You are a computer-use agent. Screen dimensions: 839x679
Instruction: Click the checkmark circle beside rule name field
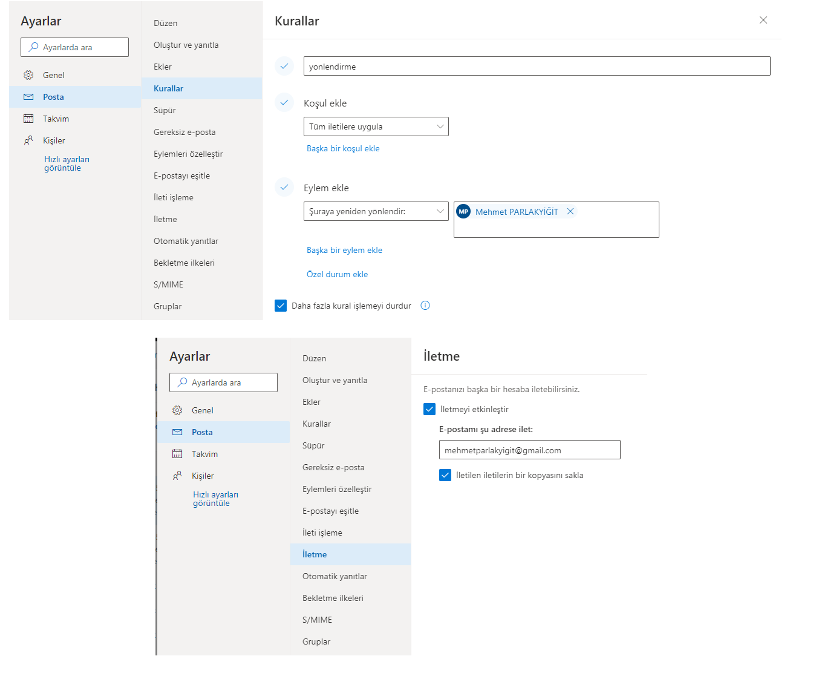tap(284, 66)
